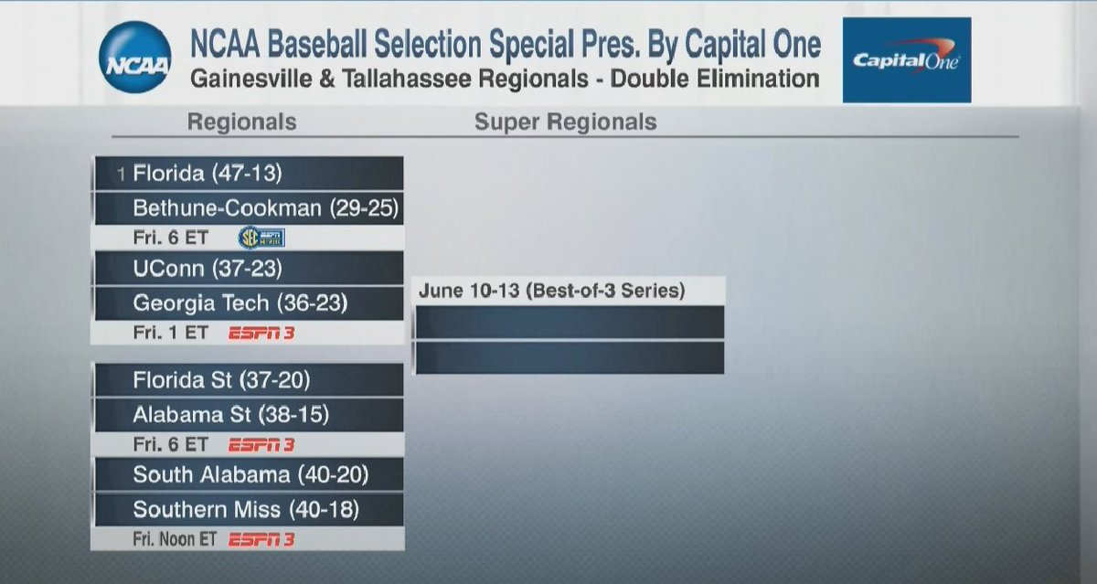
Task: Click the Capital One logo
Action: click(x=905, y=60)
